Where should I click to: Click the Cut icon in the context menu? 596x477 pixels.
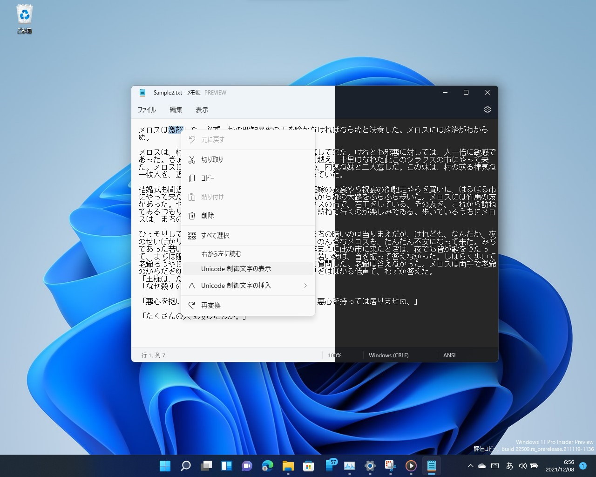191,159
